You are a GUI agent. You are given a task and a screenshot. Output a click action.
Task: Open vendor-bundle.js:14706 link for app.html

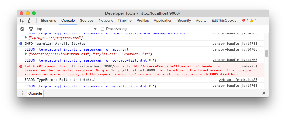pyautogui.click(x=235, y=49)
